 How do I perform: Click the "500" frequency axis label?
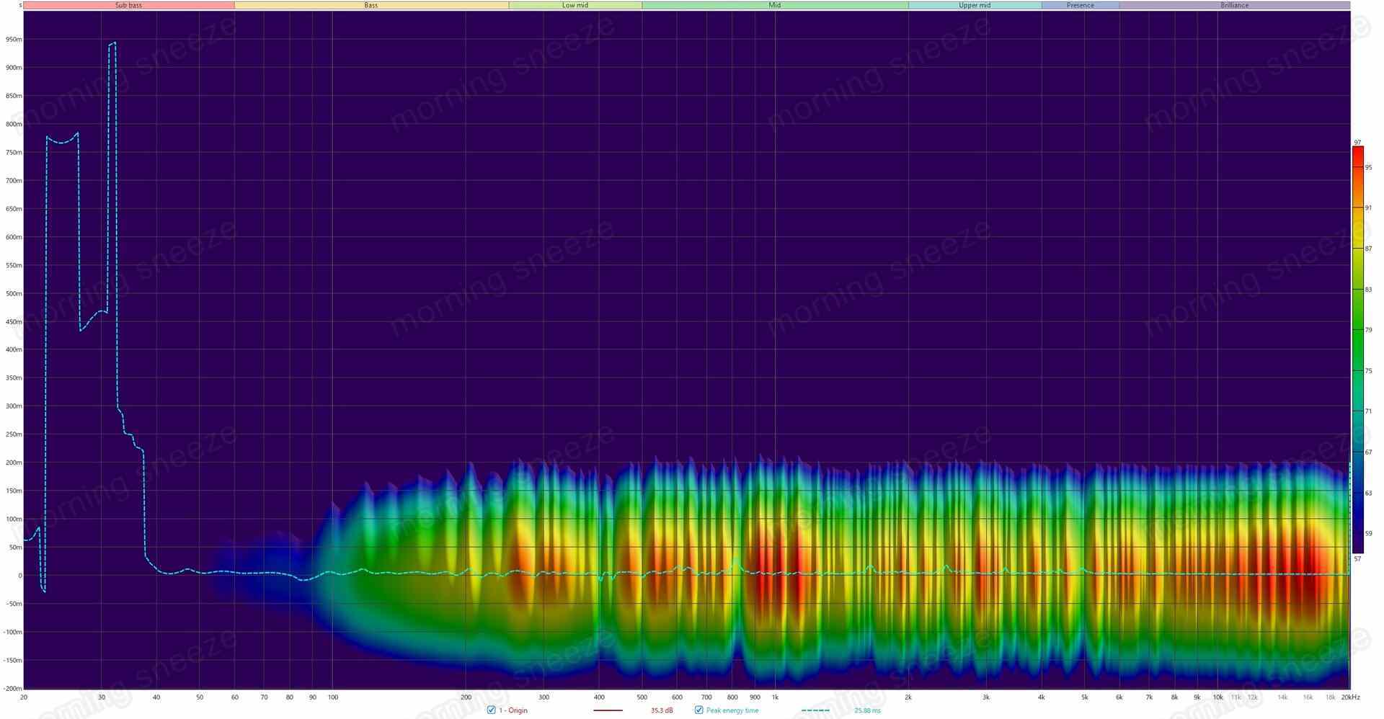pyautogui.click(x=642, y=697)
